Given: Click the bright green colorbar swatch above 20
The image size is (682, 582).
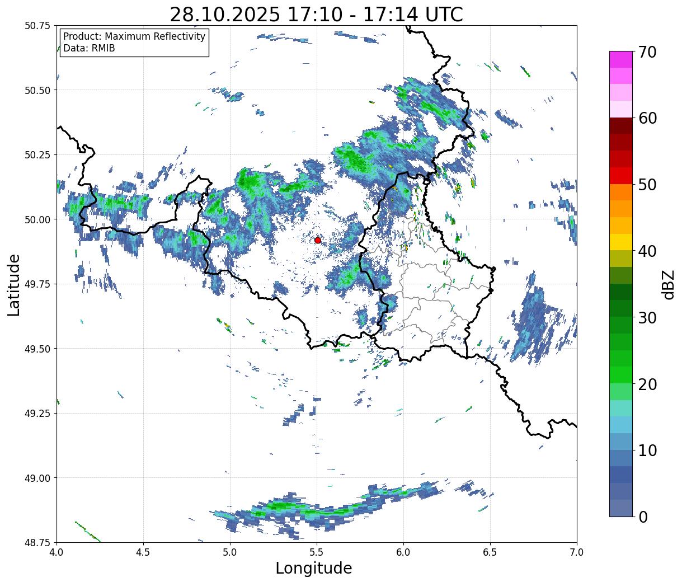Looking at the screenshot, I should (x=621, y=375).
